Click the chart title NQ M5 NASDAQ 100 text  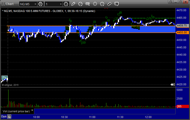(x=49, y=11)
